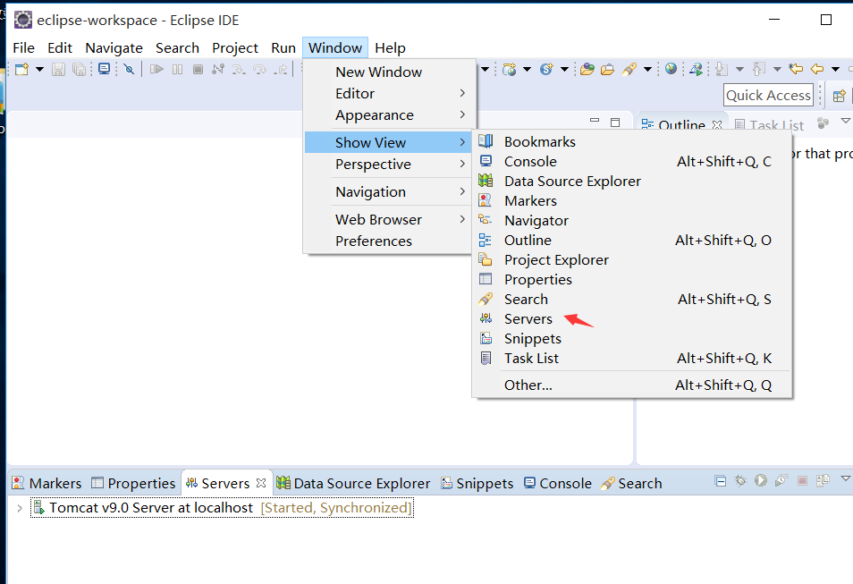Image resolution: width=853 pixels, height=584 pixels.
Task: Select Navigator in Show View submenu
Action: point(632,220)
